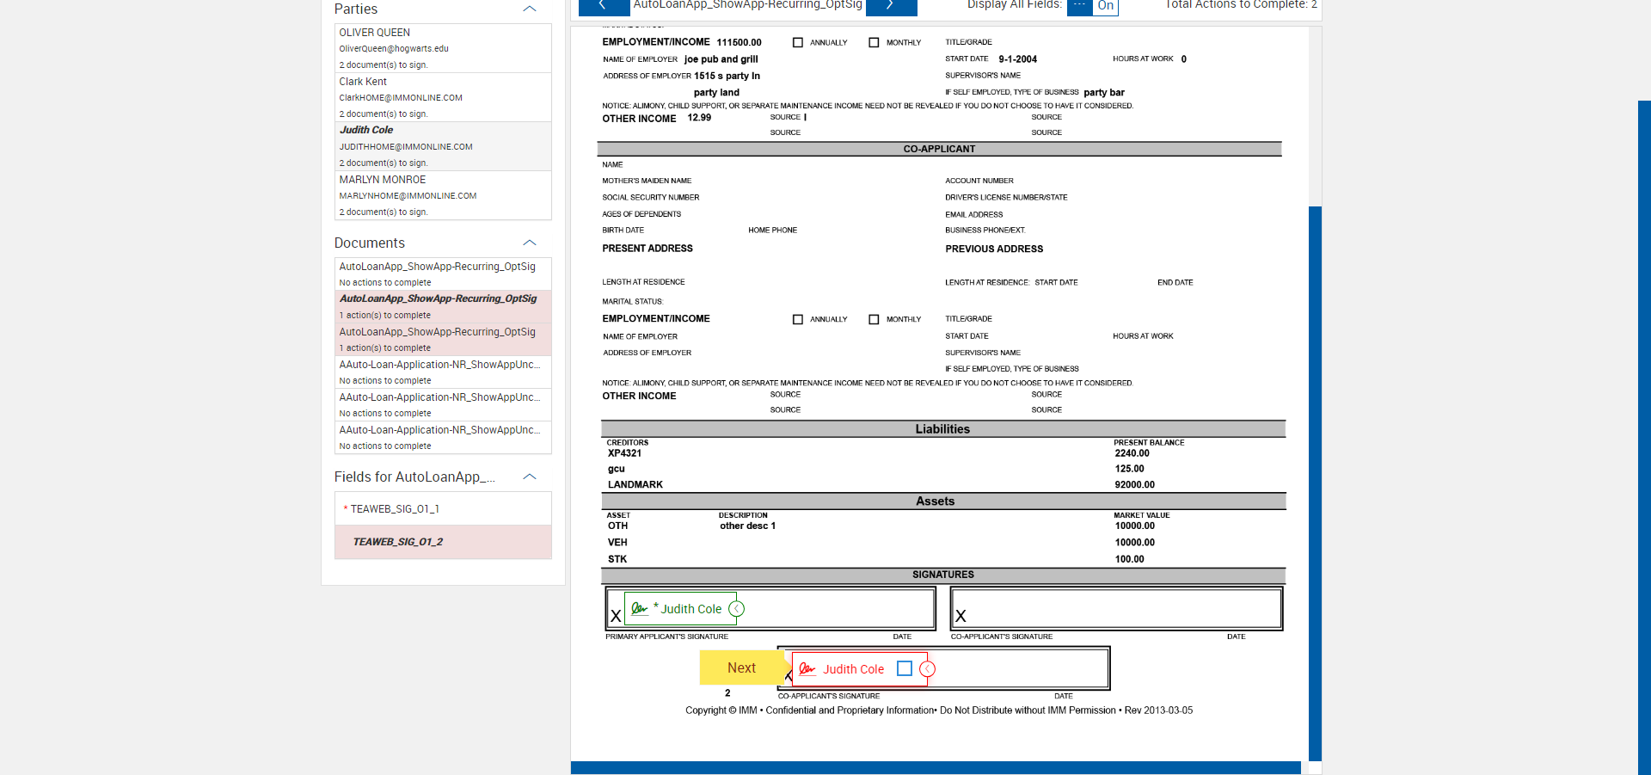Click the document's horizontal scrollbar
This screenshot has width=1651, height=775.
936,768
